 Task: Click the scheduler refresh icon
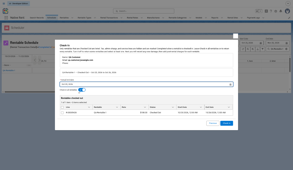tap(243, 49)
